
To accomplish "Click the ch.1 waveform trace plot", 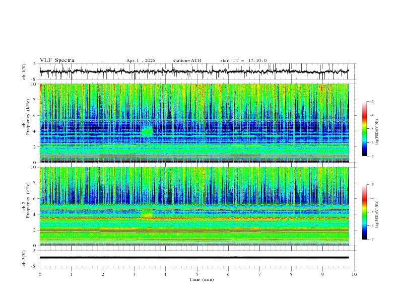I will coord(194,71).
